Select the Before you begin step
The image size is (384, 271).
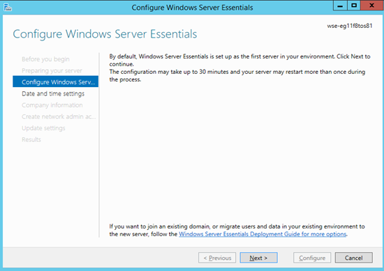tap(45, 59)
